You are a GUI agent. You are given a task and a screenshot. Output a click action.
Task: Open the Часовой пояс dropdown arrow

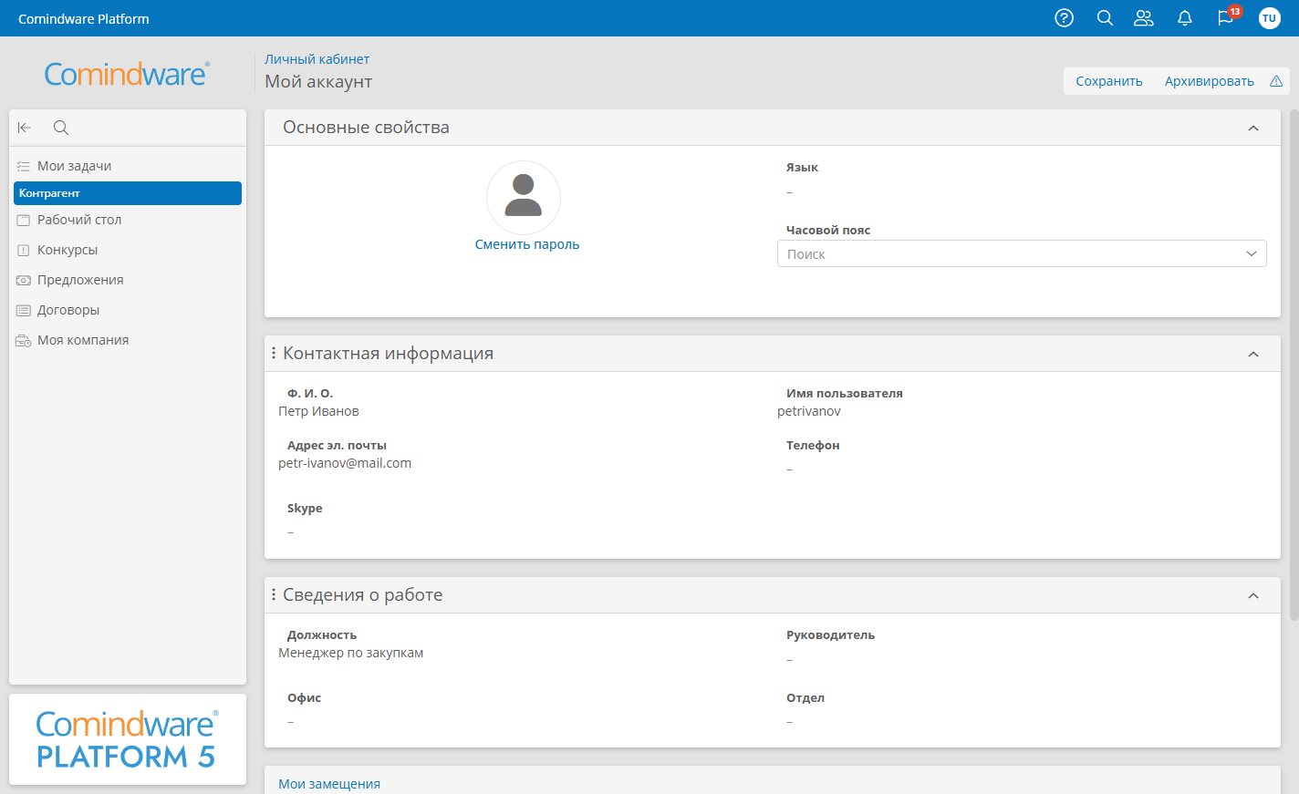tap(1252, 253)
